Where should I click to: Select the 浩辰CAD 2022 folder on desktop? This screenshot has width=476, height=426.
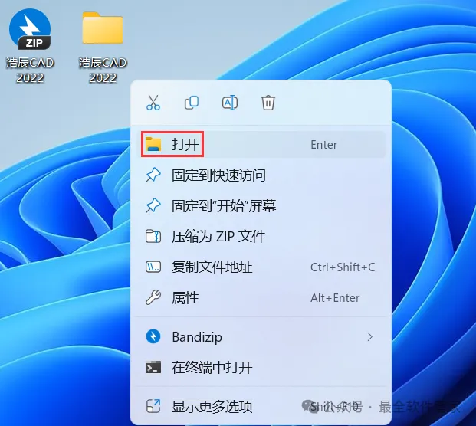coord(103,48)
